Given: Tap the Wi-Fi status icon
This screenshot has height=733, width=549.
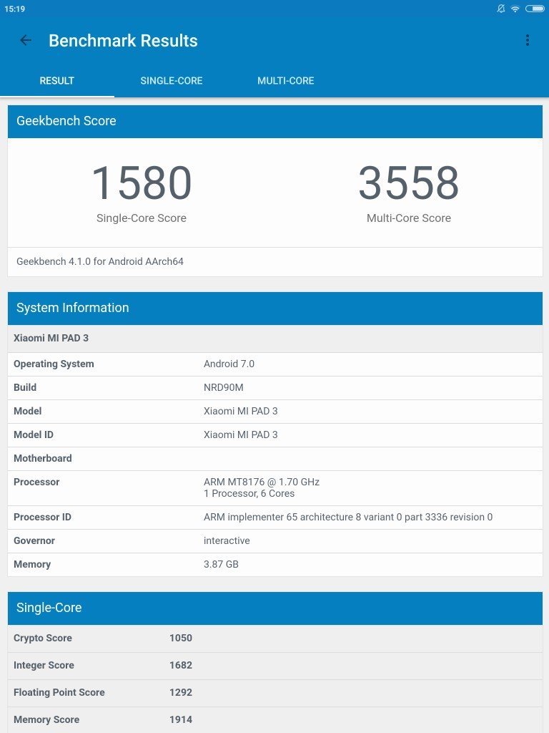Looking at the screenshot, I should (515, 9).
